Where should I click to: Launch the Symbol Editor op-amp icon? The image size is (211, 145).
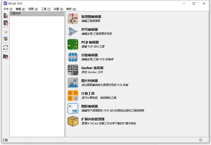pos(73,32)
